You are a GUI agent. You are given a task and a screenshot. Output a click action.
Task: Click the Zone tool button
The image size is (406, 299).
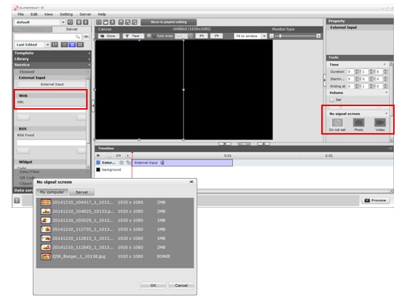point(108,36)
